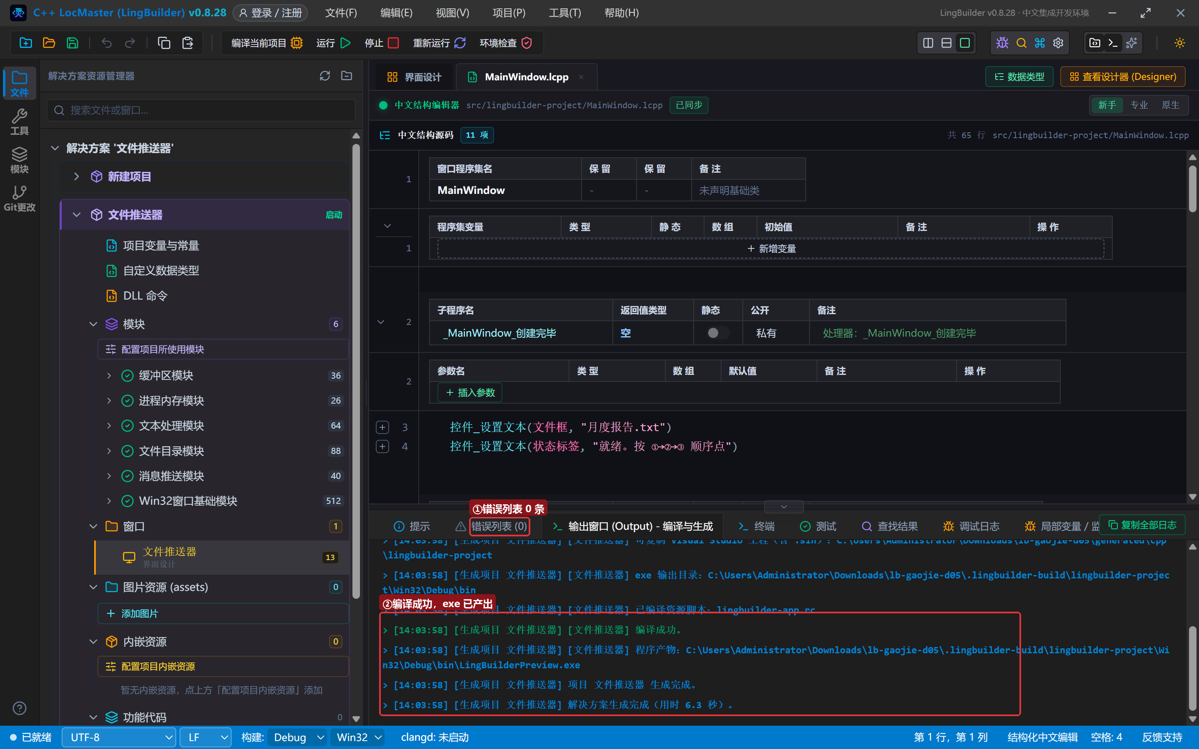Expand the 缓冲区模块 tree node
The image size is (1199, 749).
pos(109,375)
